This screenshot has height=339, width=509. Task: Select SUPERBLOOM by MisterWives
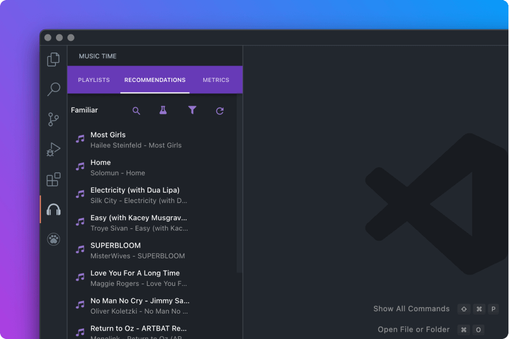pyautogui.click(x=137, y=250)
